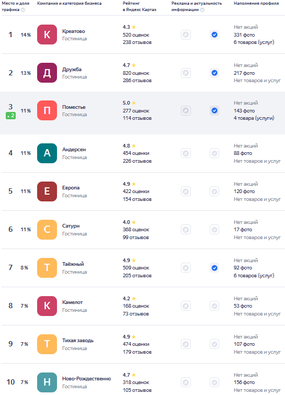
Task: Click the orange С logo of Сатурн
Action: 47,230
